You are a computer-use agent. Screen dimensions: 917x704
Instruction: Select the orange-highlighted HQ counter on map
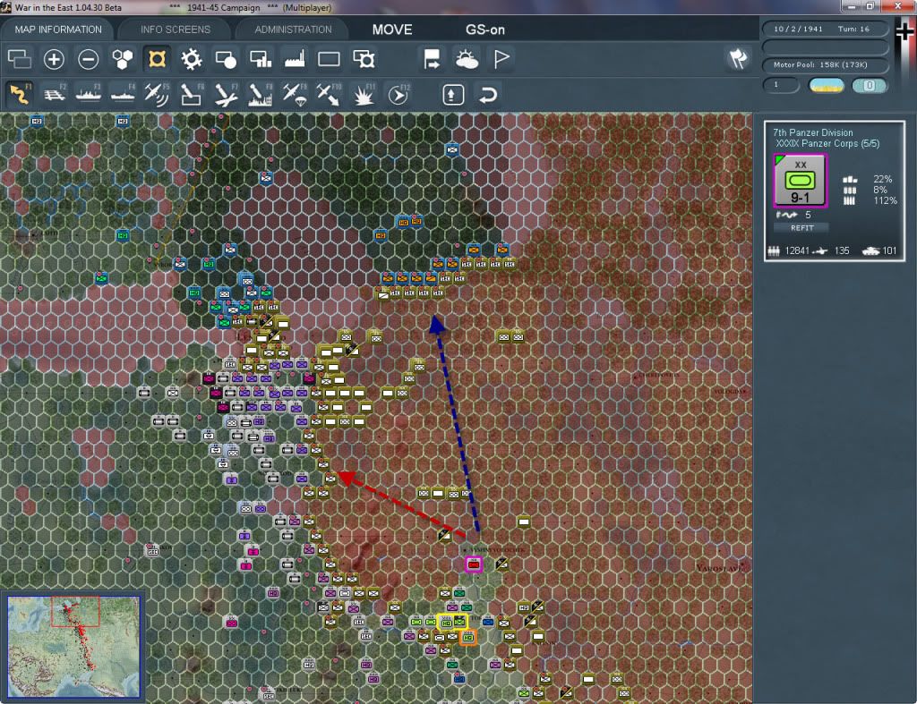click(467, 637)
